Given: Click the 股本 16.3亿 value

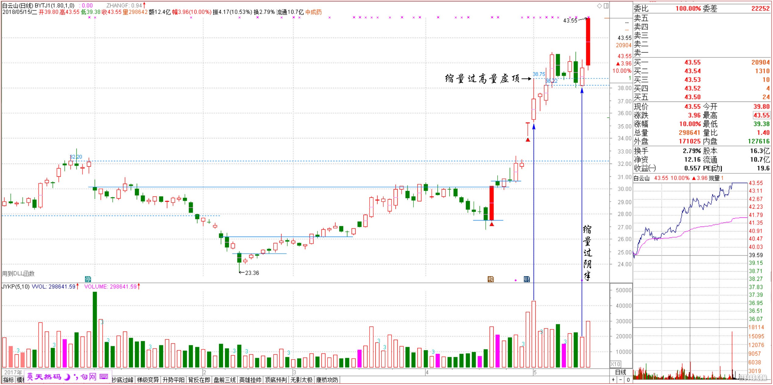Looking at the screenshot, I should point(760,151).
